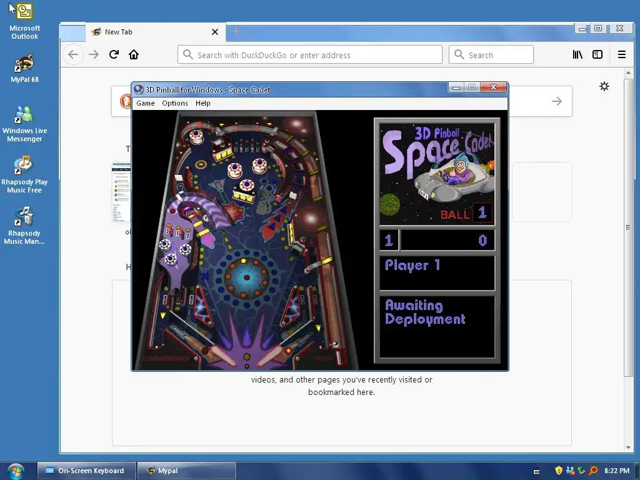Screen dimensions: 640x480
Task: Open the browser hamburger menu
Action: [622, 54]
